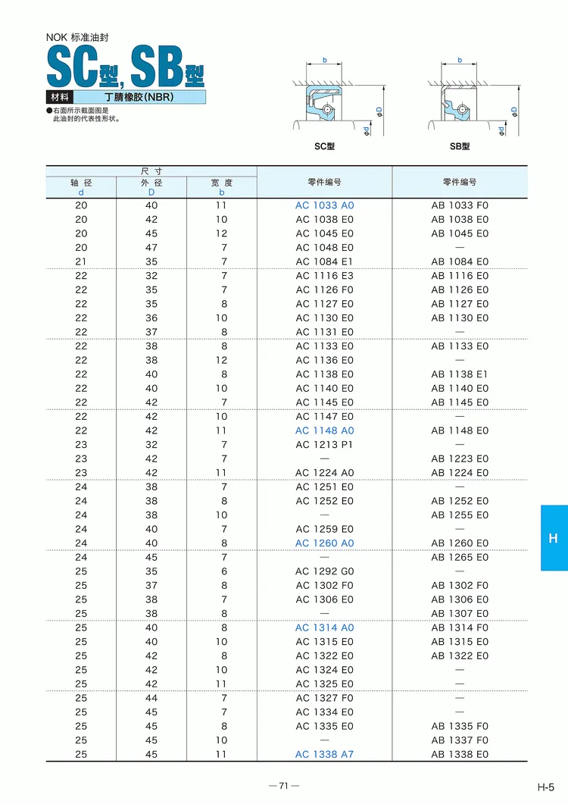Select part number AB 1322 E0

[460, 655]
